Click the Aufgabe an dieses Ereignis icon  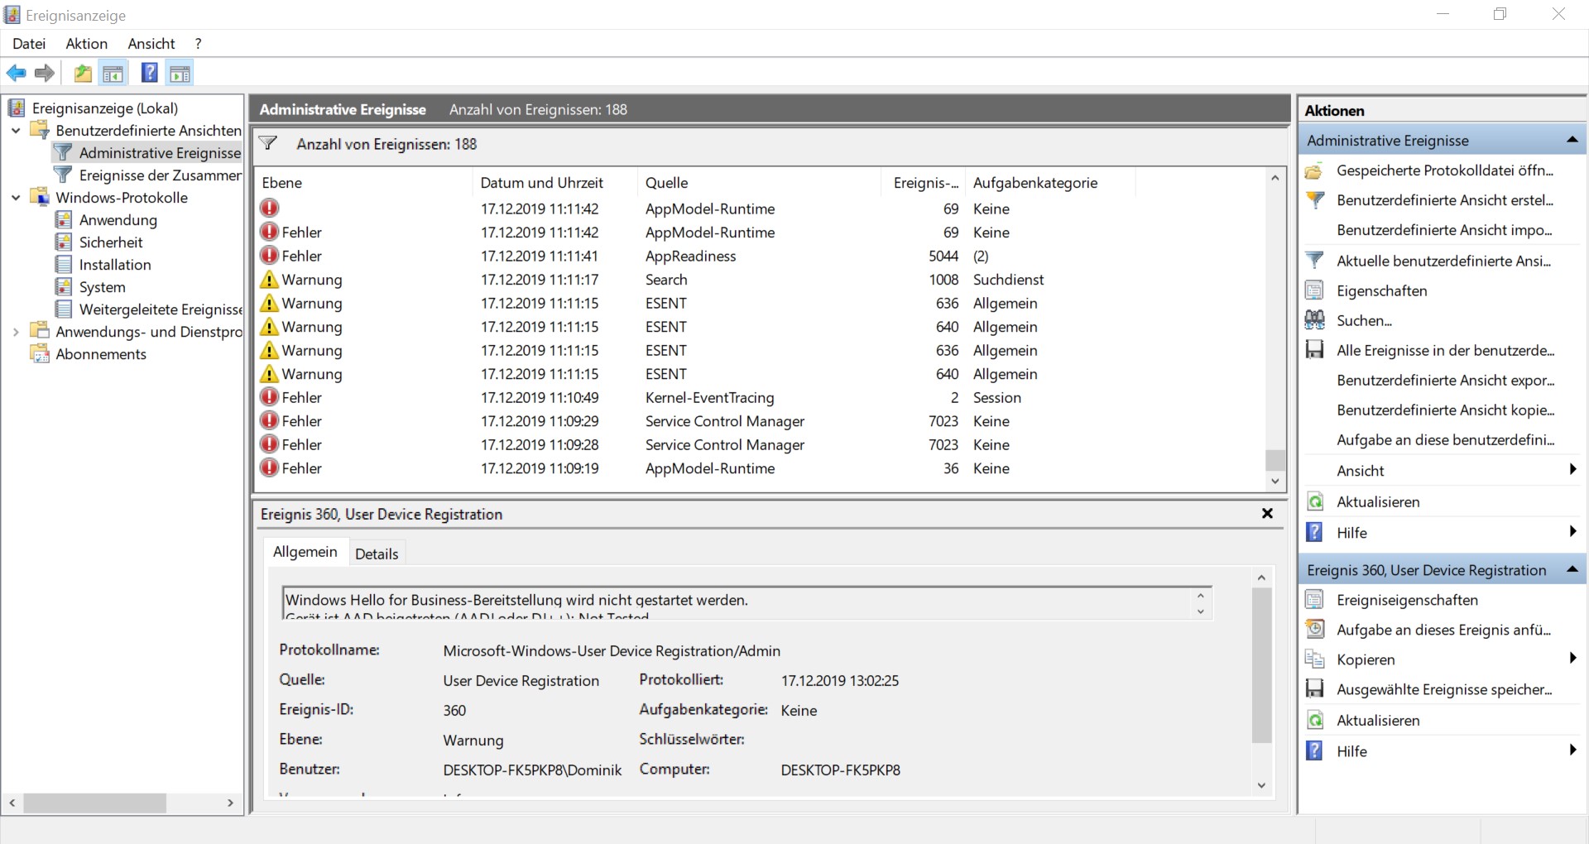pyautogui.click(x=1314, y=630)
